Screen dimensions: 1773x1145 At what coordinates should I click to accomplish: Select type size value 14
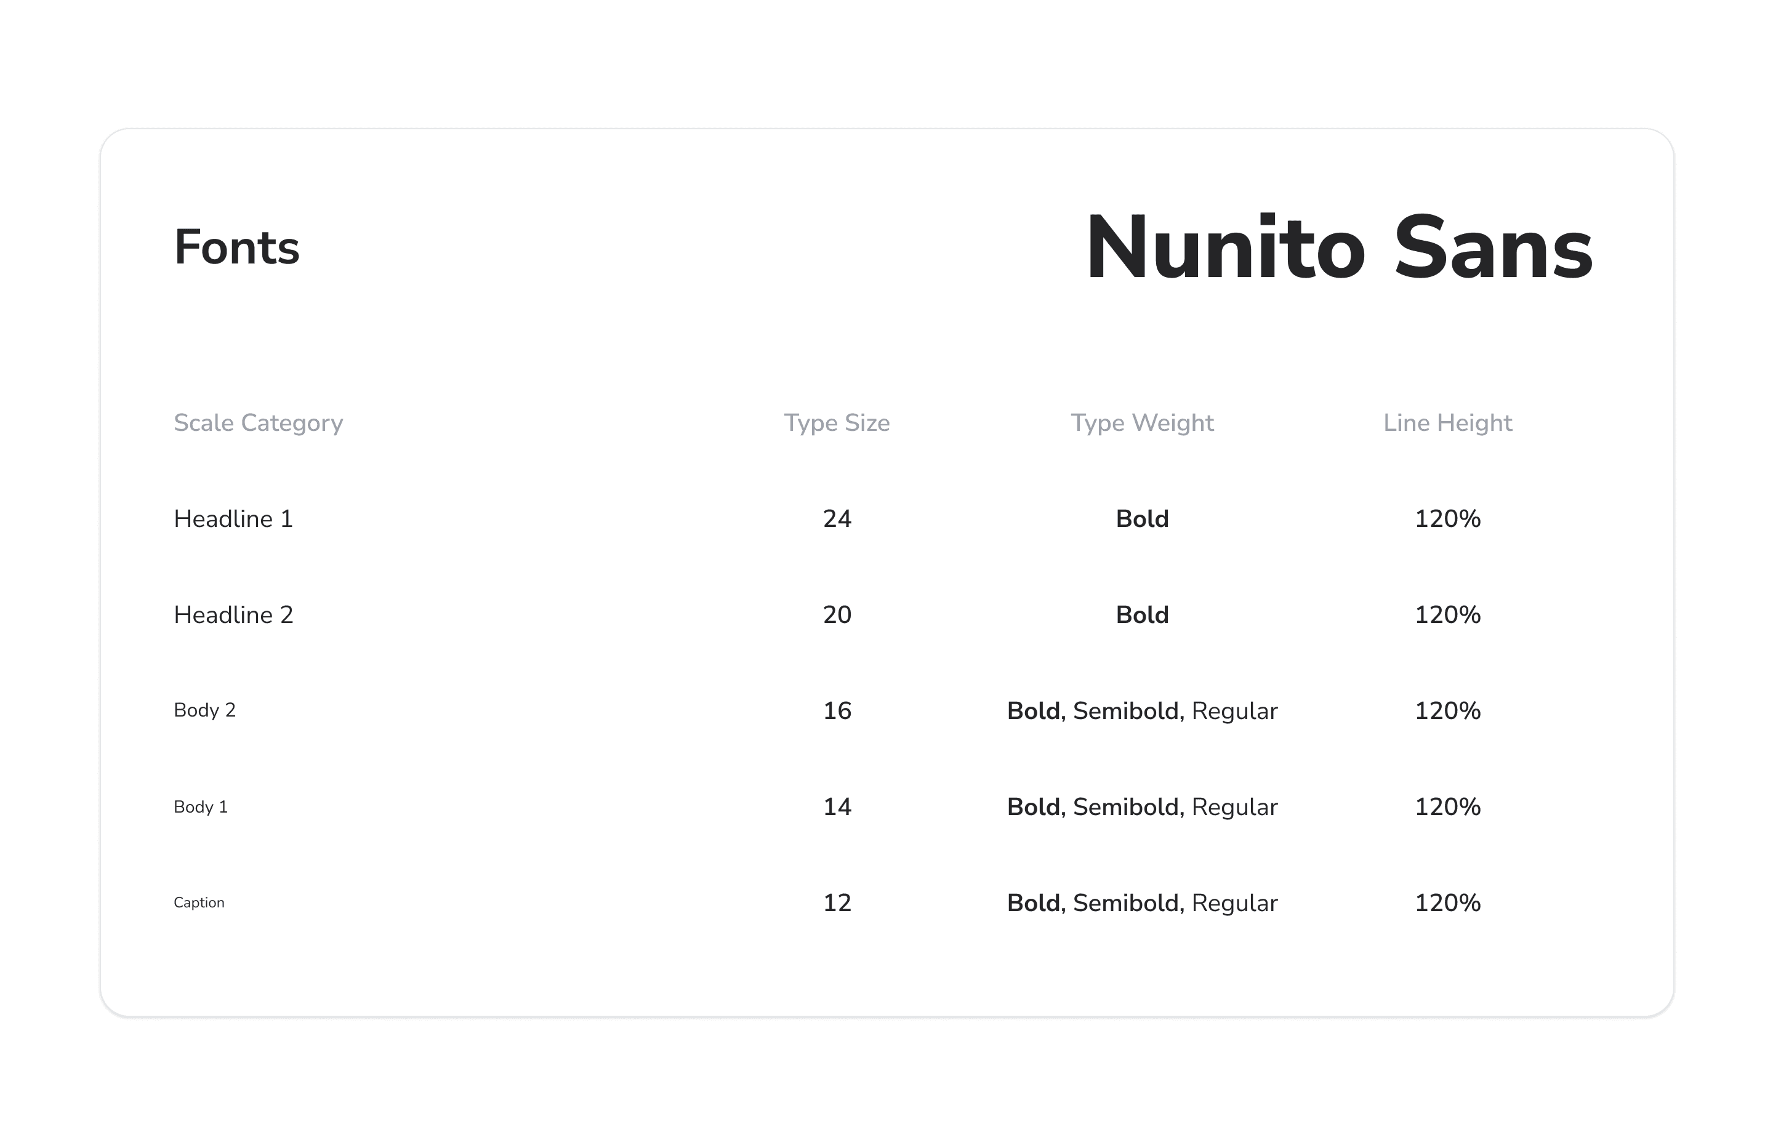coord(837,806)
